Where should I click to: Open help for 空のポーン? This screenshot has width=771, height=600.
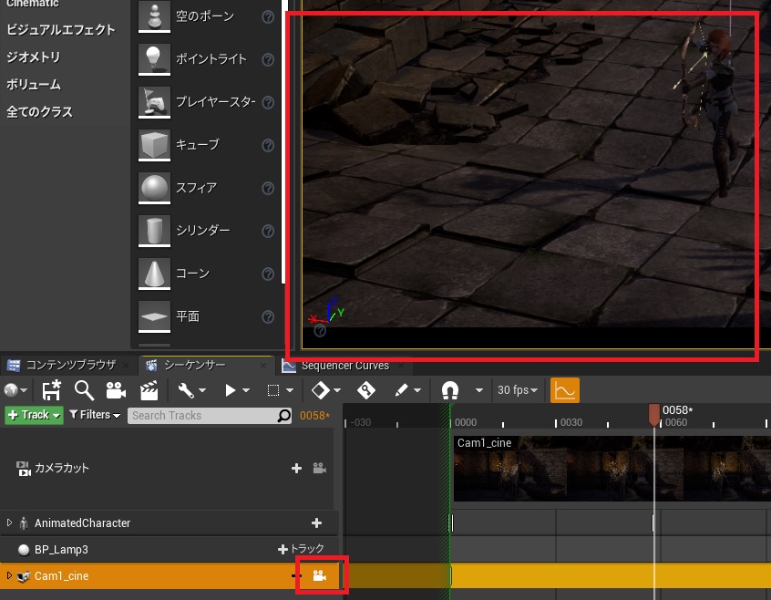click(x=268, y=16)
